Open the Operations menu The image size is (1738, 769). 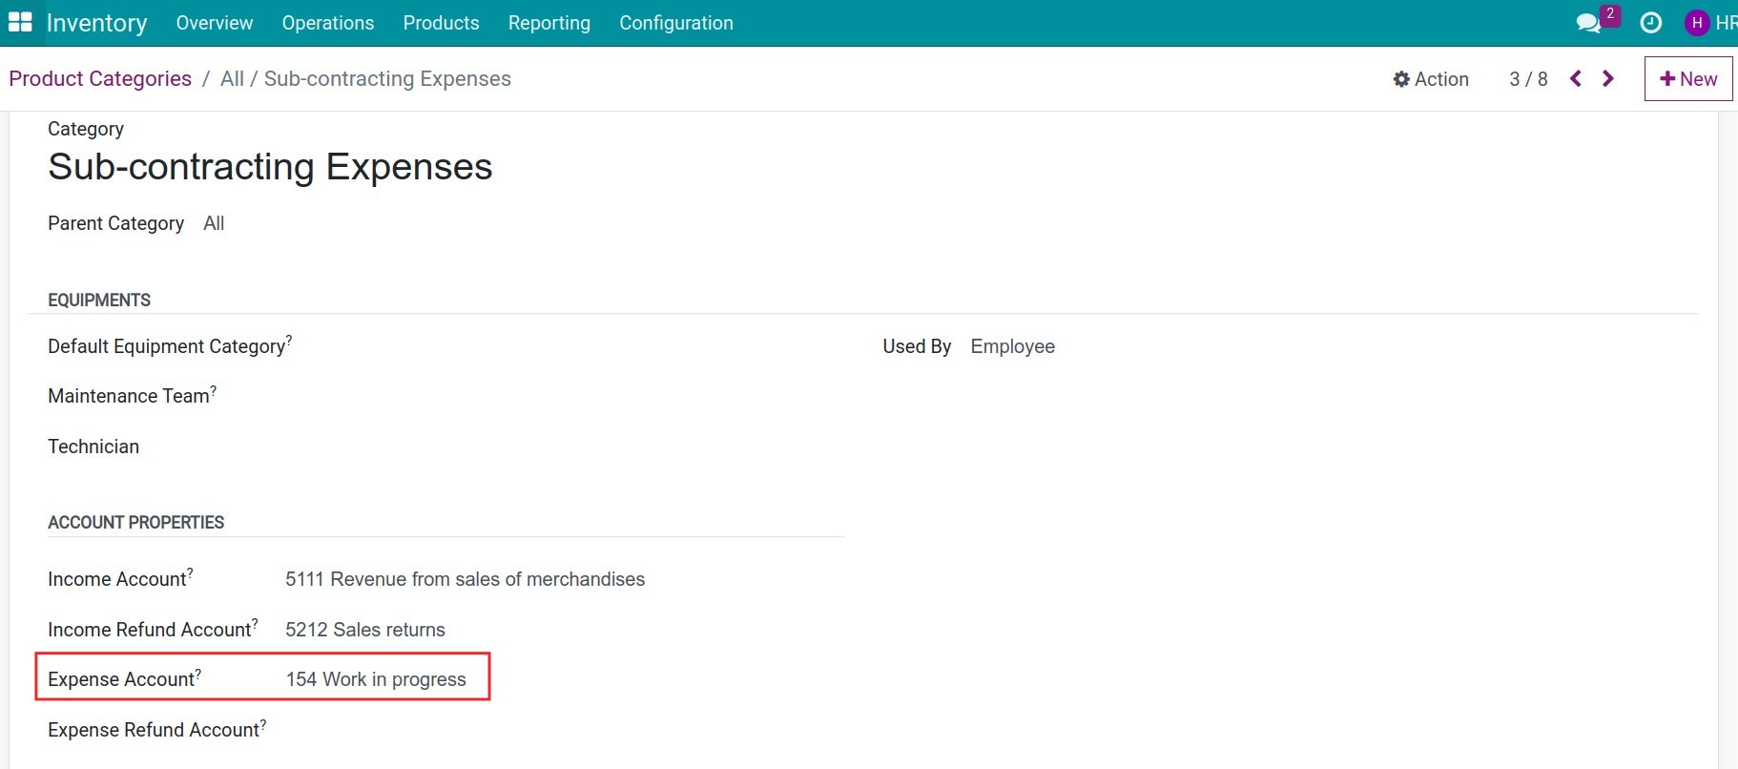pos(328,23)
